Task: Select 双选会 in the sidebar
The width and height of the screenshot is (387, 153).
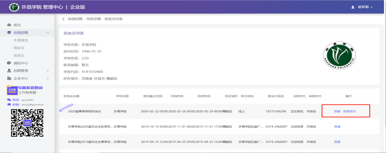Action: 19,55
